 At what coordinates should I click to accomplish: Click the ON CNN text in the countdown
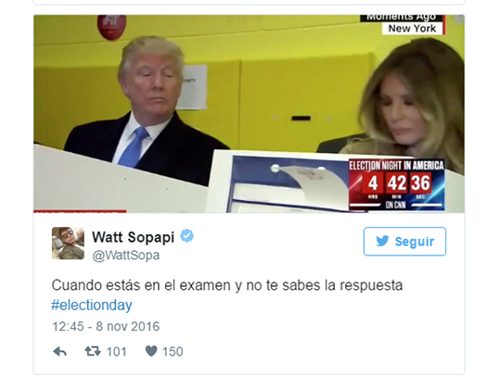click(395, 205)
